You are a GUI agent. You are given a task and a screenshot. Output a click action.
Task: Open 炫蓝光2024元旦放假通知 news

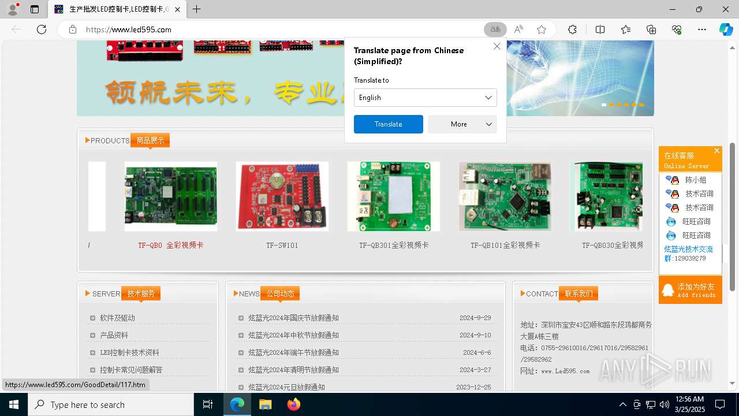pyautogui.click(x=286, y=387)
